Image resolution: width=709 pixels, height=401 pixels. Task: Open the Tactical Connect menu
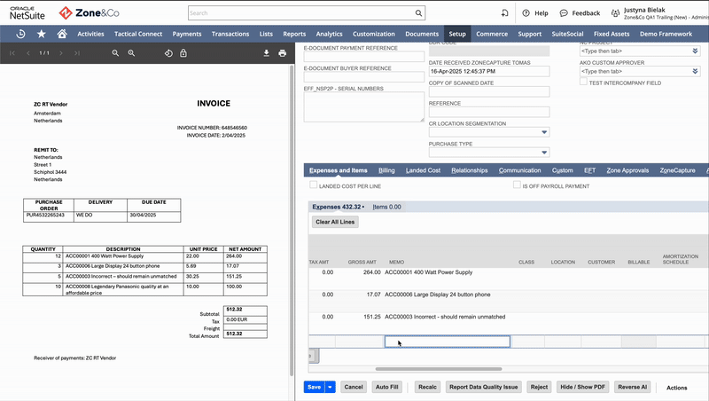click(138, 34)
